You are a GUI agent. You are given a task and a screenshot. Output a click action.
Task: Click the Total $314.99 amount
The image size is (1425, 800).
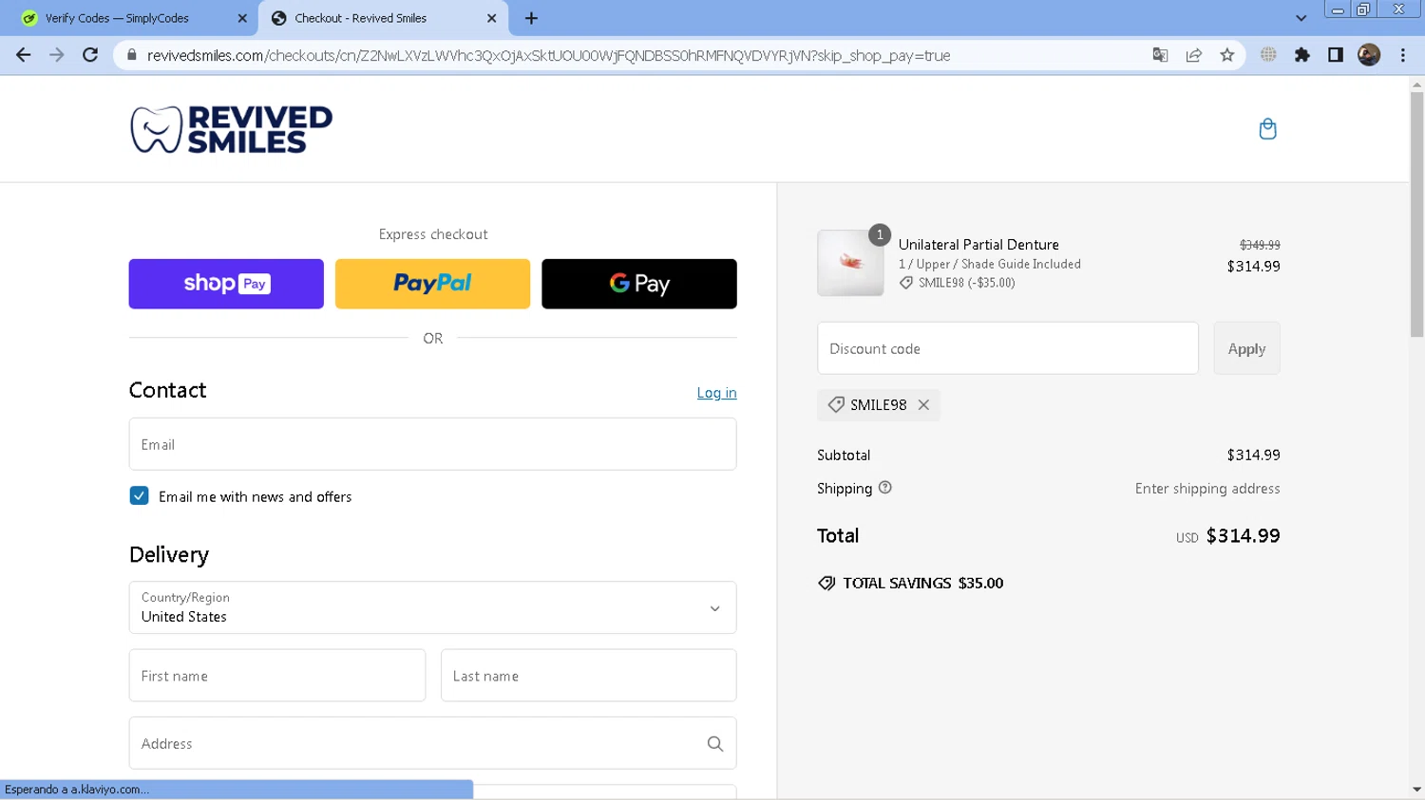coord(1243,536)
